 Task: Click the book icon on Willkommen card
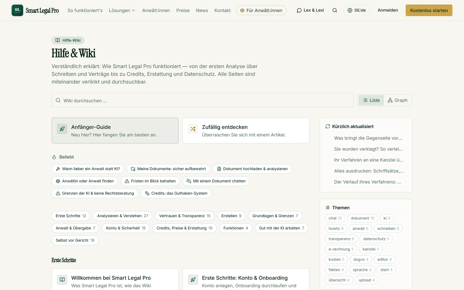[x=62, y=280]
